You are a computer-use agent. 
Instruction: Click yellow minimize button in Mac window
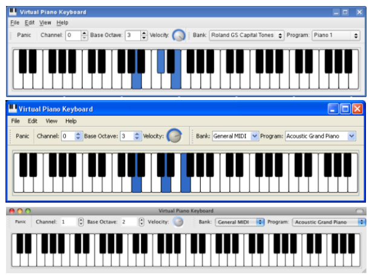click(x=20, y=211)
